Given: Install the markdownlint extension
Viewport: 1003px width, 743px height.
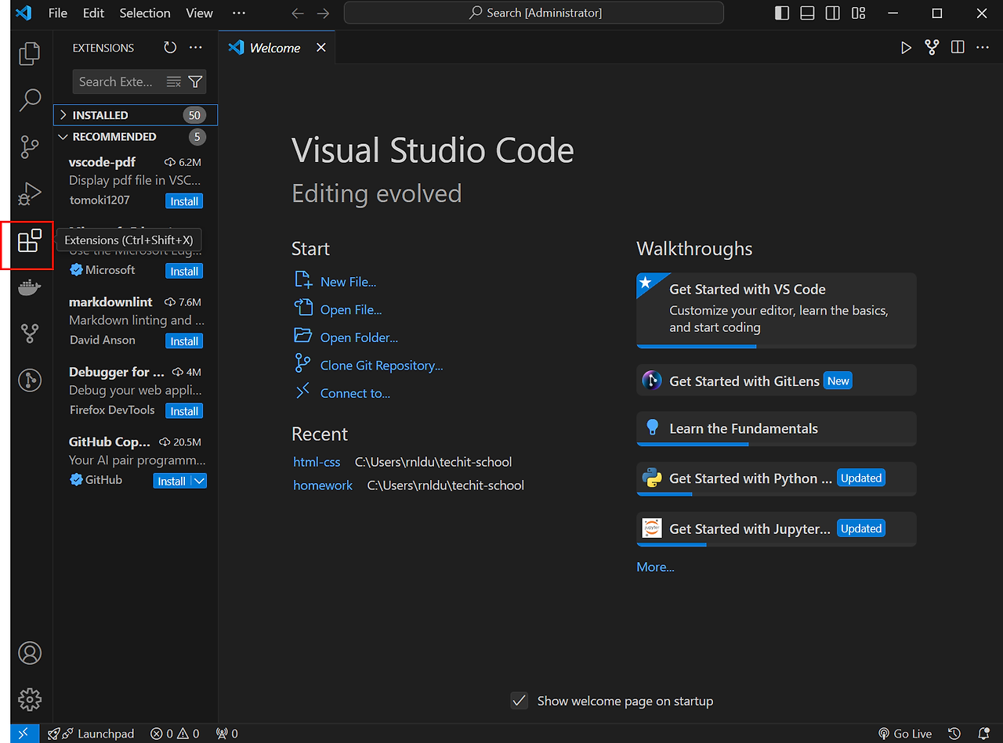Looking at the screenshot, I should pyautogui.click(x=183, y=341).
